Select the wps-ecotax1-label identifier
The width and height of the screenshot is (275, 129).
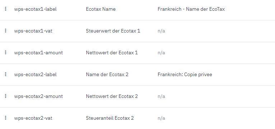(x=35, y=9)
